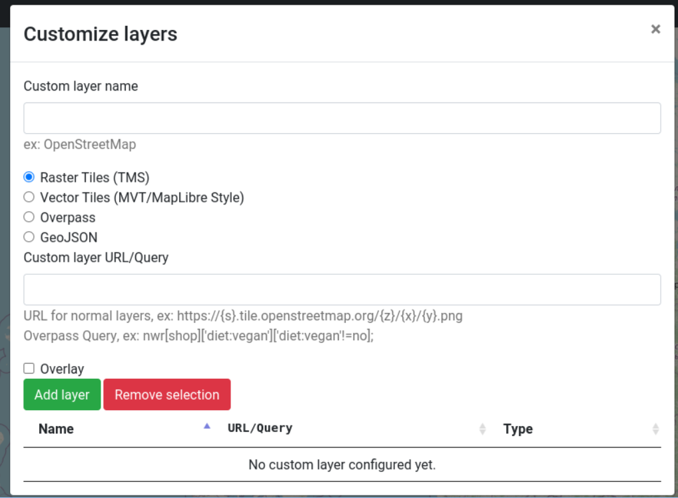Screen dimensions: 678x498
Task: Click the blue ascending sort arrow on Name
Action: (206, 425)
